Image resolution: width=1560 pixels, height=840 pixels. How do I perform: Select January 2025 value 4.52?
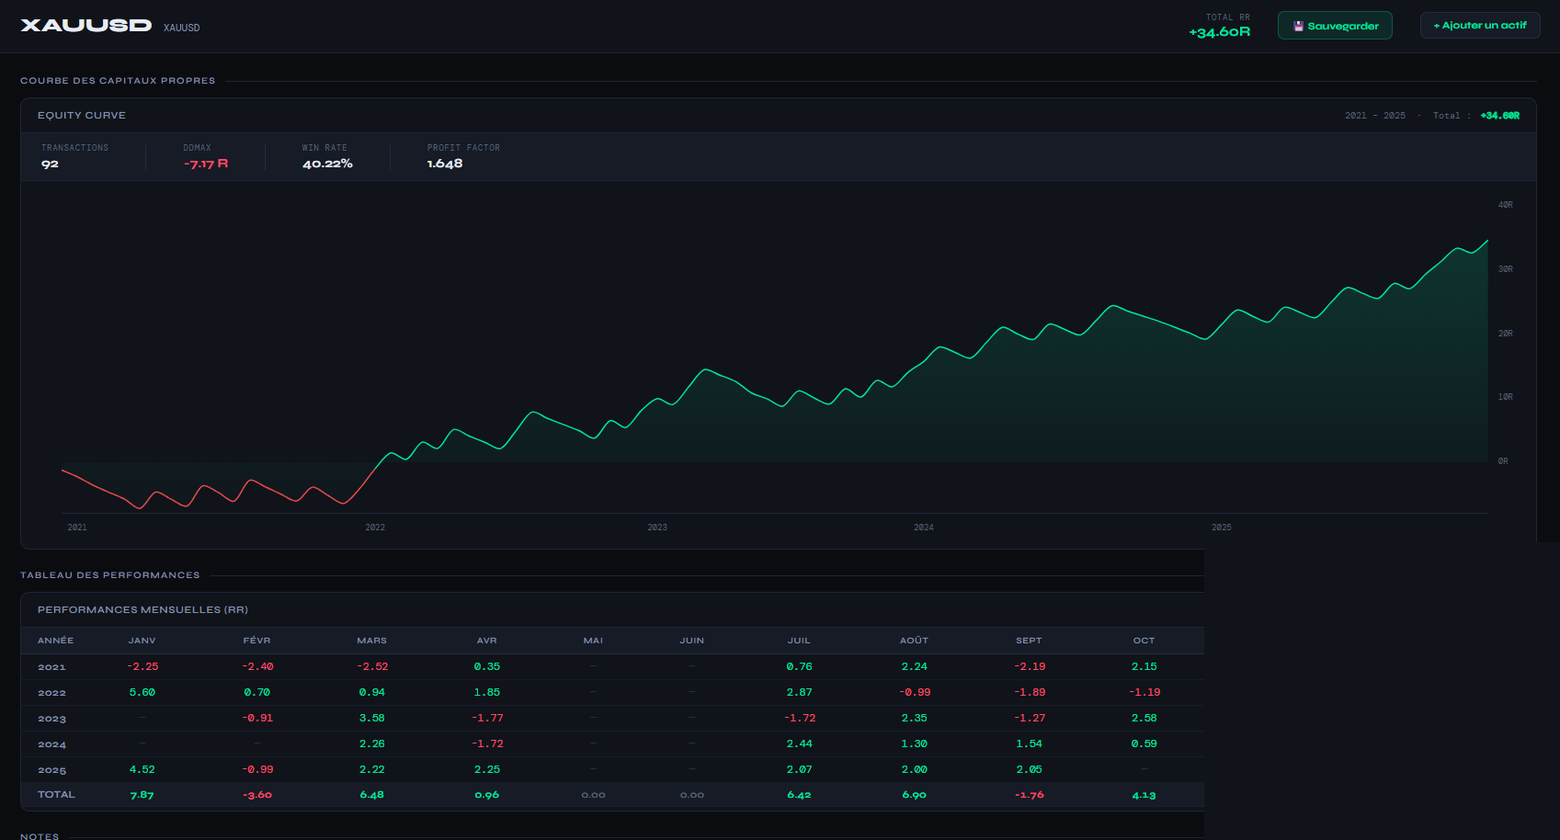click(x=142, y=769)
